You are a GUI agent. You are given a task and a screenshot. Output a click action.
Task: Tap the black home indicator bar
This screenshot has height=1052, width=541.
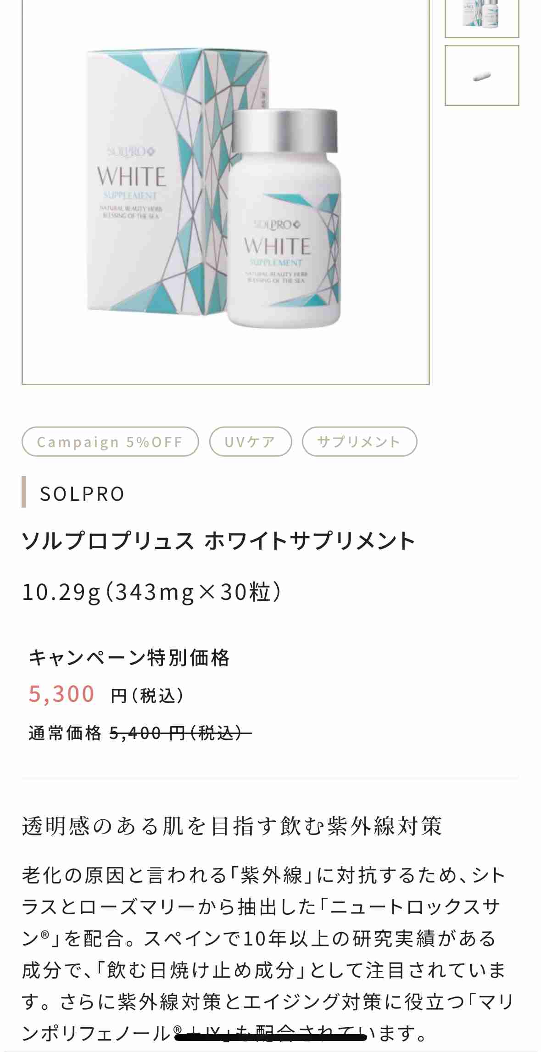pos(271,1037)
